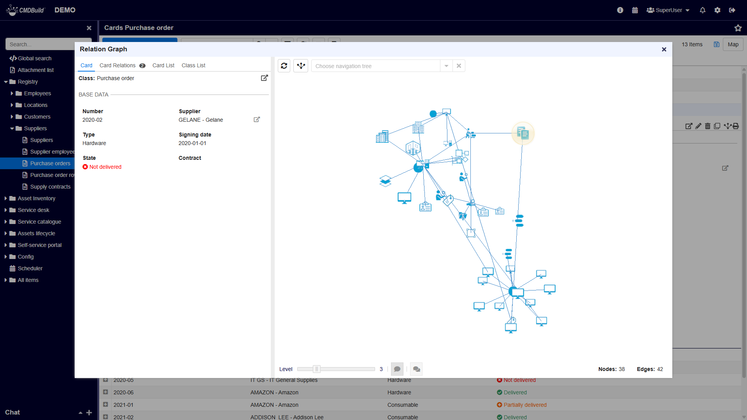Open the calendar icon in the header
This screenshot has width=747, height=420.
coord(635,10)
